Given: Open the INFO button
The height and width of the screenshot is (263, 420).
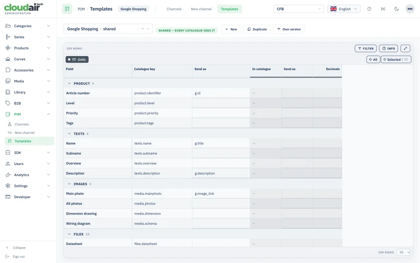Looking at the screenshot, I should 388,49.
